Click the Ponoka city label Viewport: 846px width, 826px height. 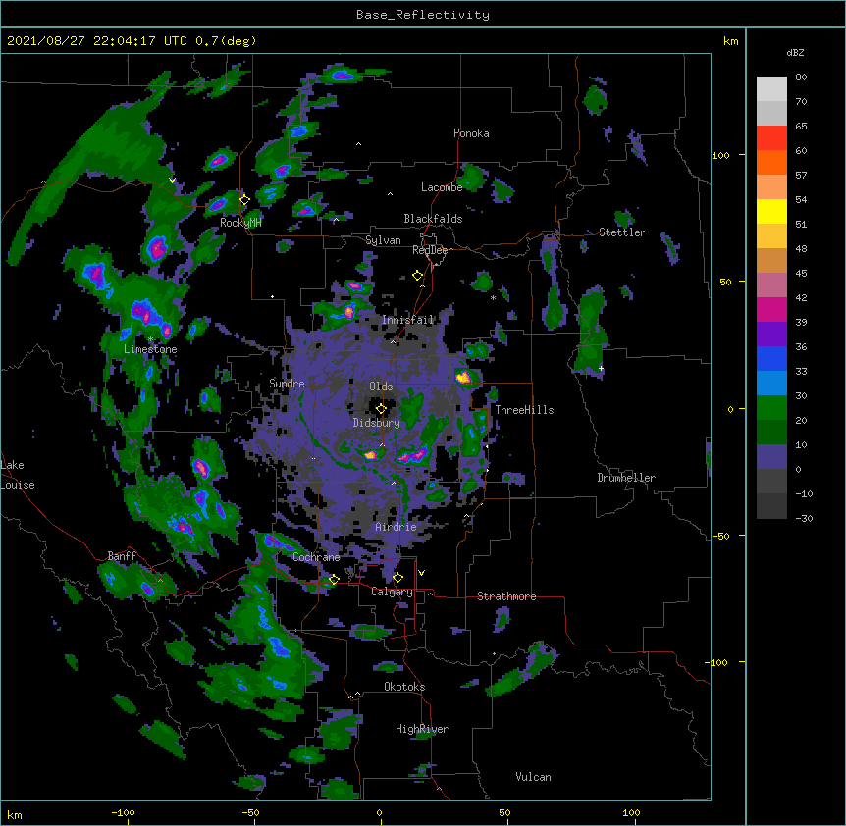coord(471,133)
